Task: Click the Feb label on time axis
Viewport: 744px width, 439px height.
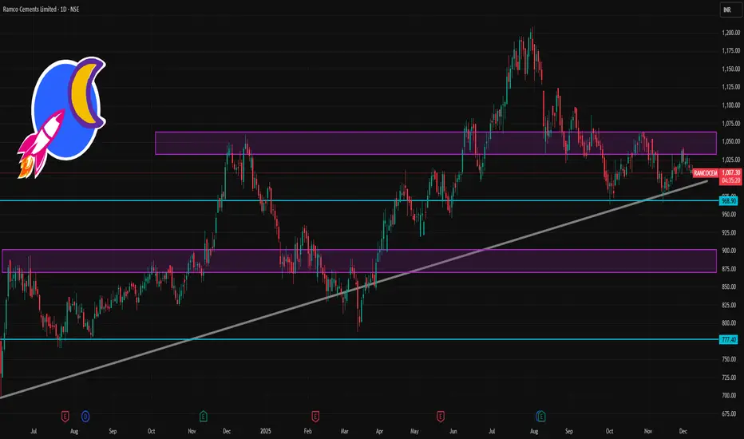Action: click(308, 431)
